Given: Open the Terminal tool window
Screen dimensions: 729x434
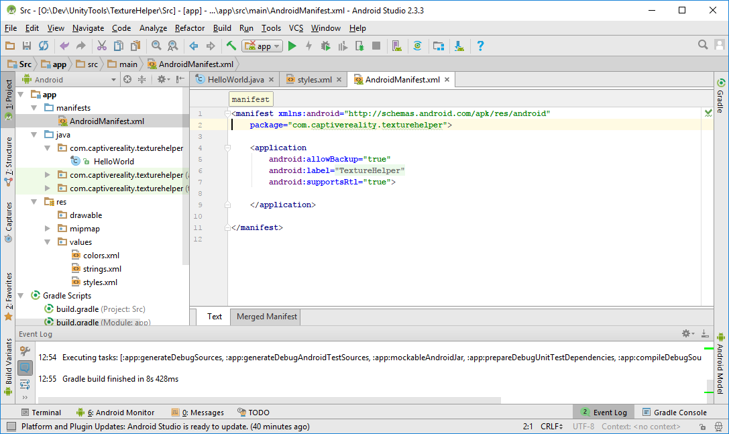Looking at the screenshot, I should click(41, 412).
